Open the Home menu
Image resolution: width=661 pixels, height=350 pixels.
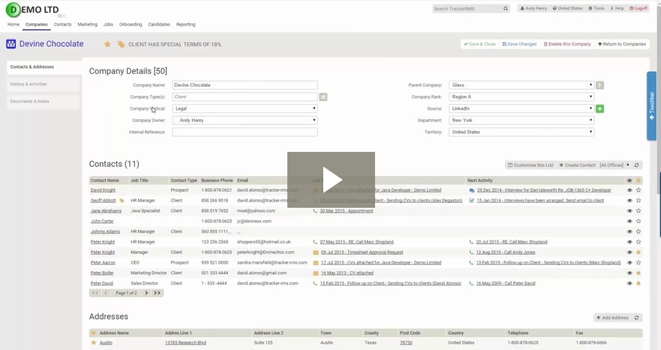click(14, 24)
